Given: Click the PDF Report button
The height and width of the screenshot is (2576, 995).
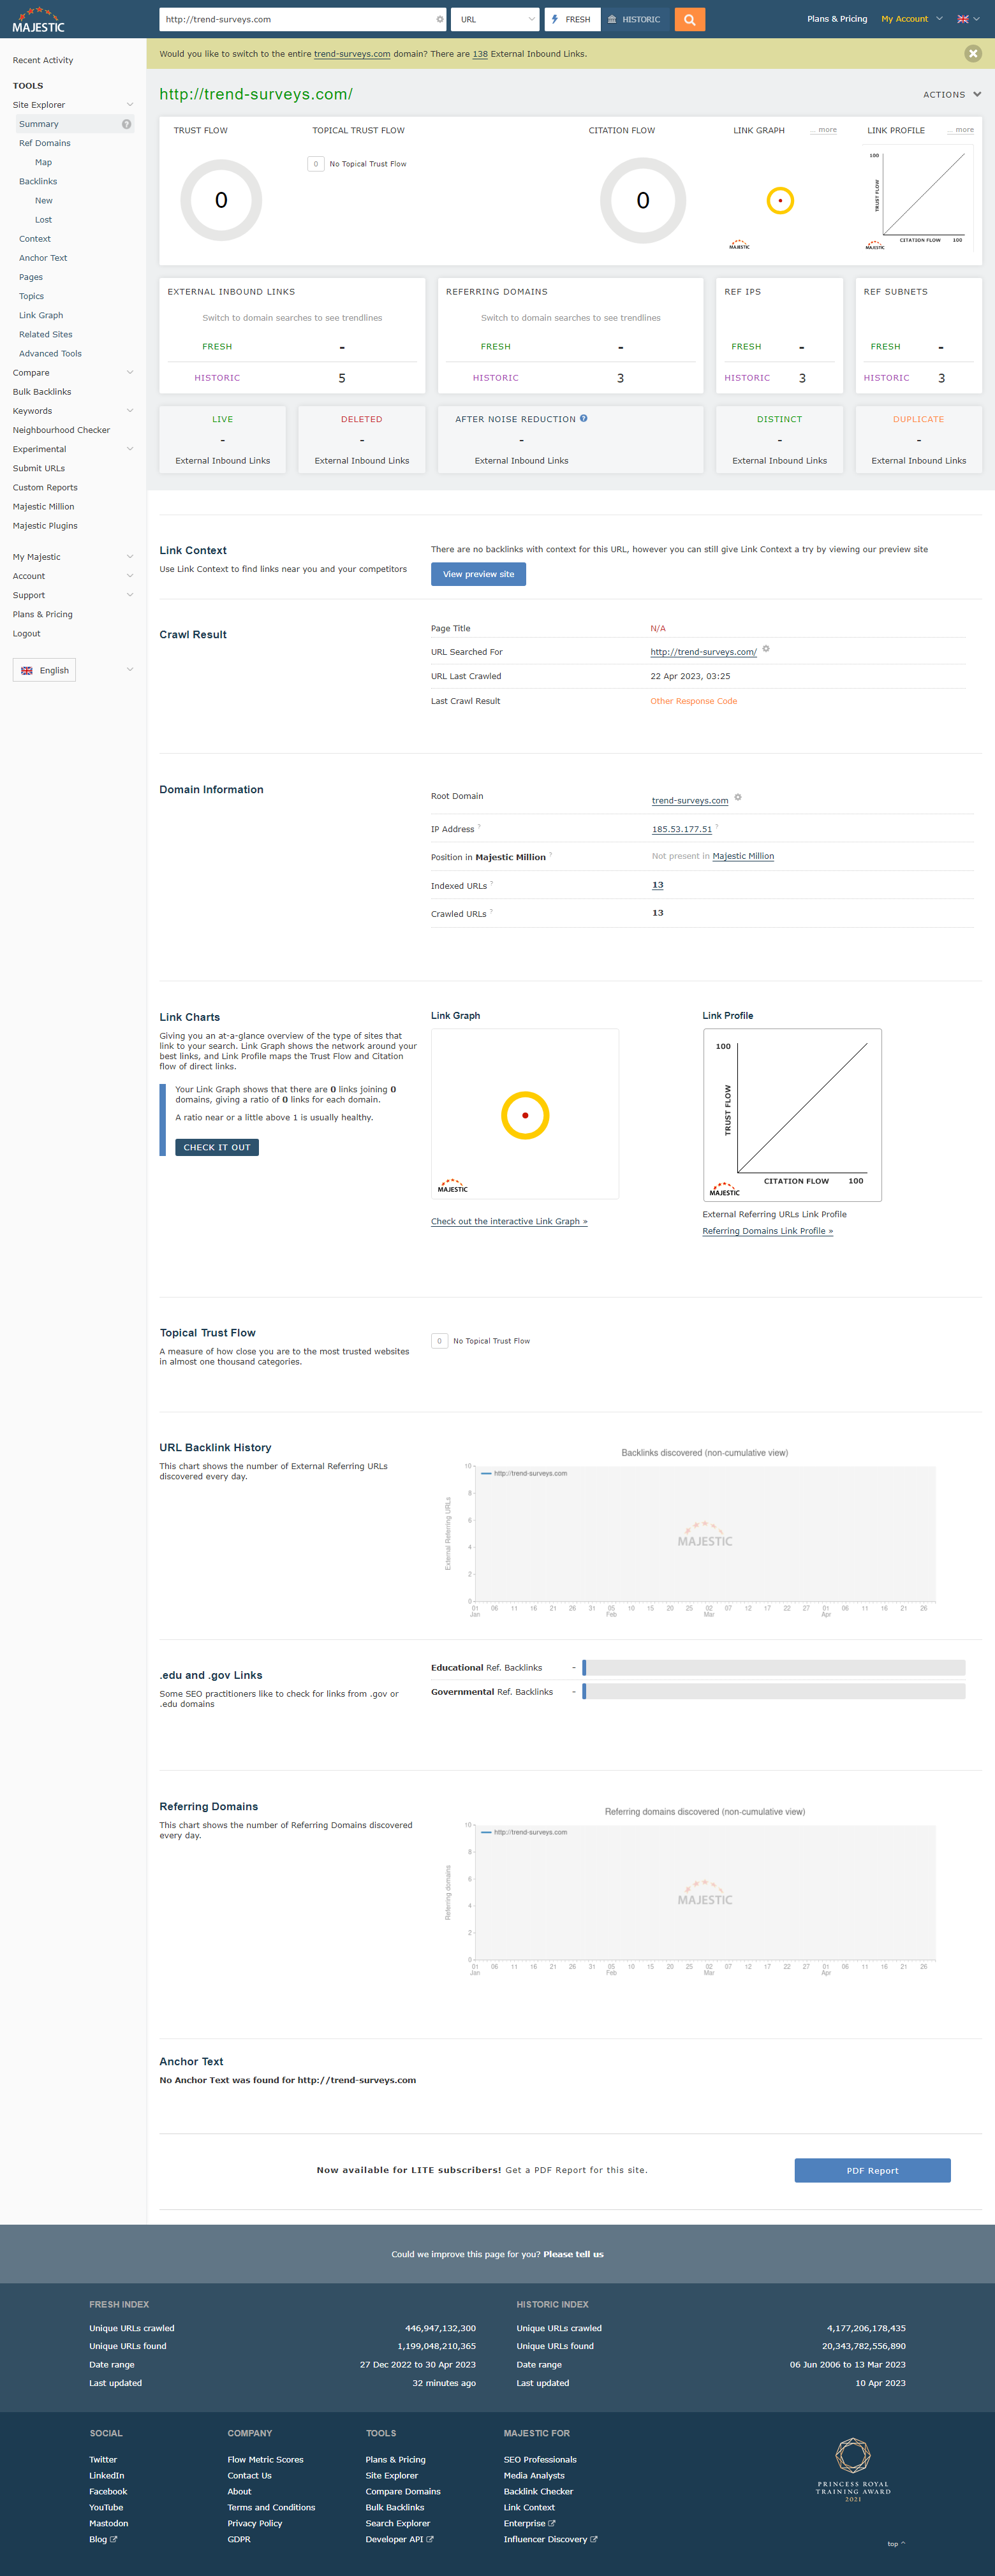Looking at the screenshot, I should [x=872, y=2170].
